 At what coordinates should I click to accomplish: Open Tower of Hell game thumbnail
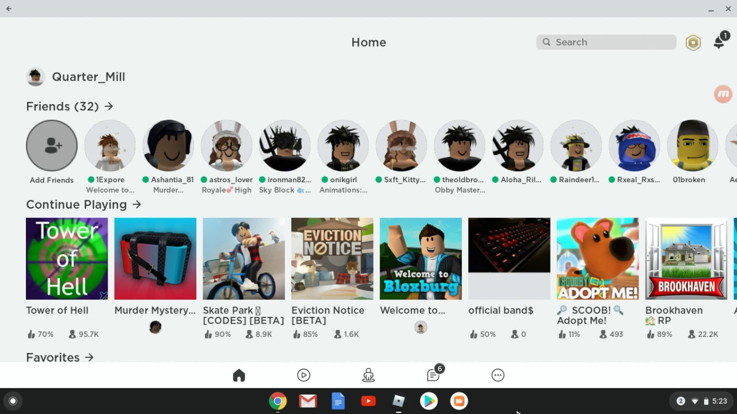67,259
